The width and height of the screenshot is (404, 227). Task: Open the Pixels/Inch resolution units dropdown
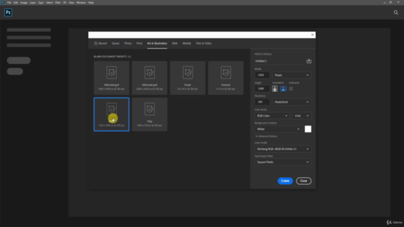click(292, 102)
